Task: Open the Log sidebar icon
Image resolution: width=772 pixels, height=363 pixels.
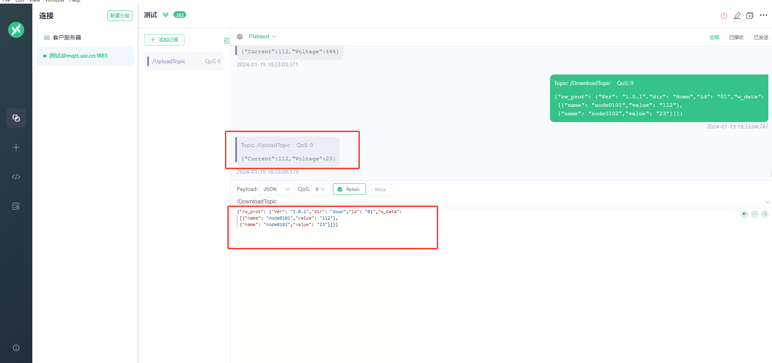Action: coord(16,206)
